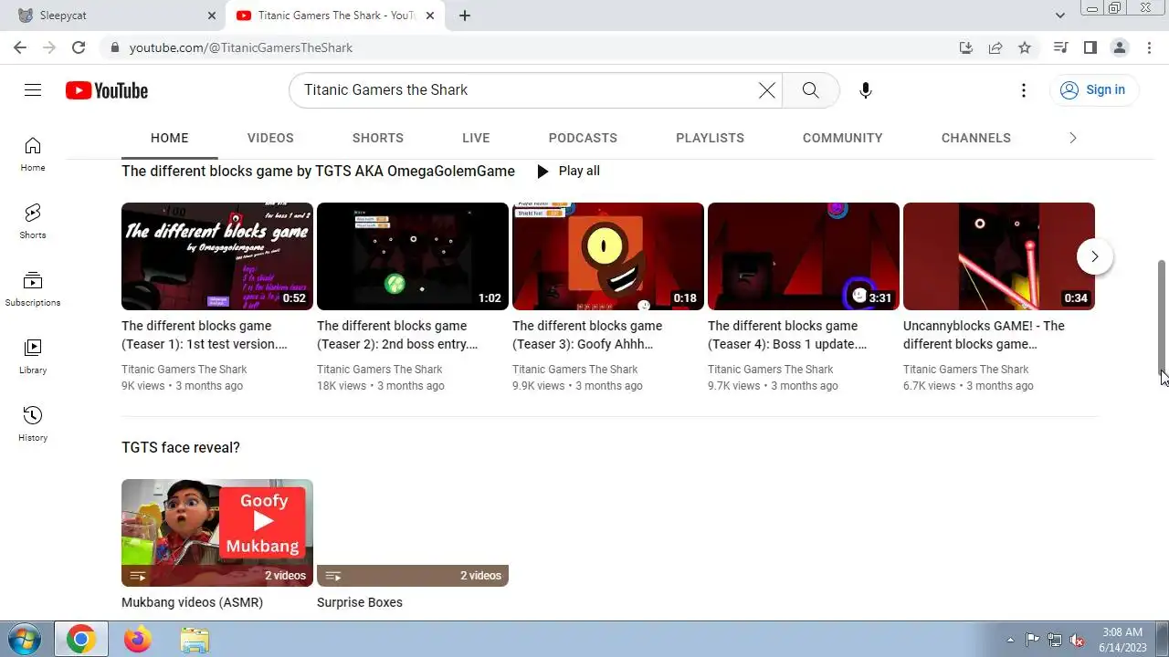Show hidden tray icons arrow
1169x657 pixels.
[1010, 640]
